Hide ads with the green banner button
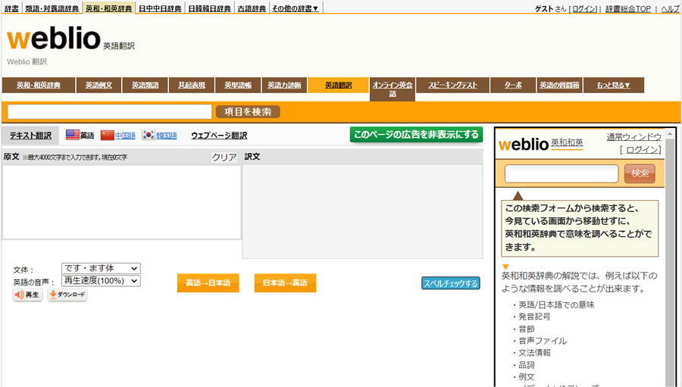 [x=416, y=135]
